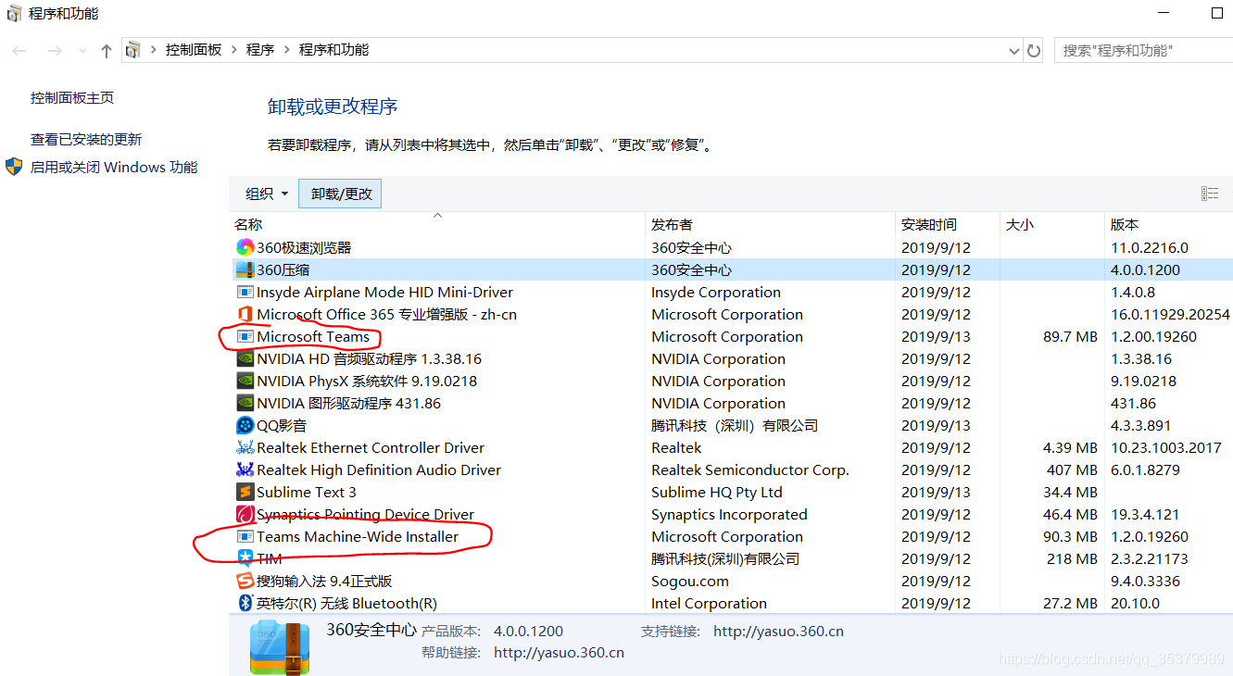Screen dimensions: 1233x676
Task: Select the Microsoft Teams entry name
Action: tap(313, 336)
